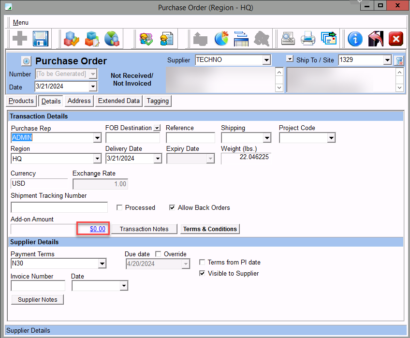
Task: Click the save floppy disk icon
Action: pyautogui.click(x=41, y=39)
